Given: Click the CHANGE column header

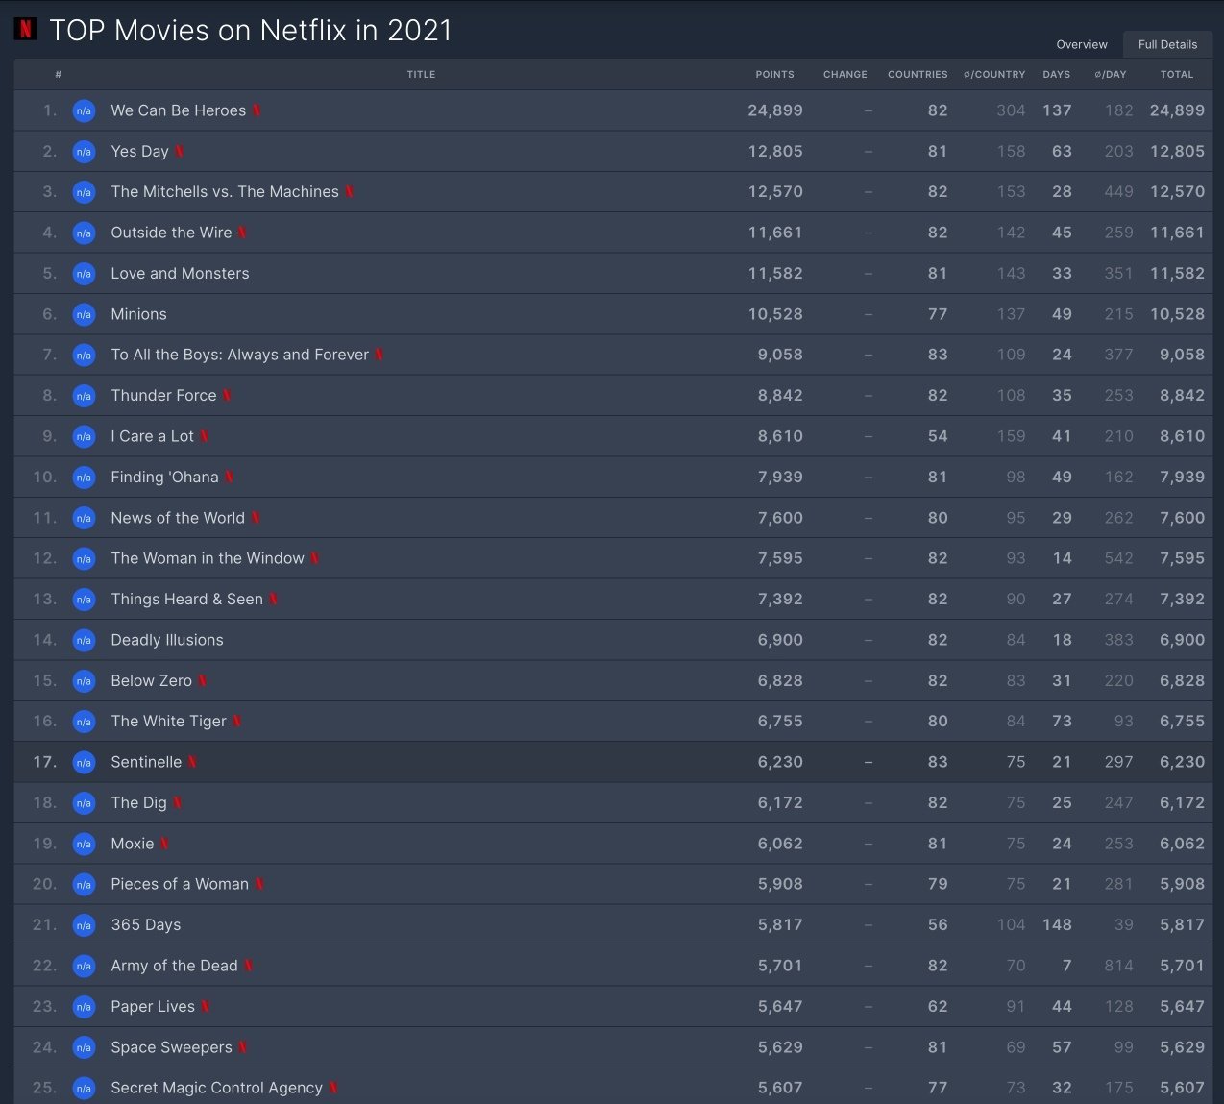Looking at the screenshot, I should (x=845, y=74).
